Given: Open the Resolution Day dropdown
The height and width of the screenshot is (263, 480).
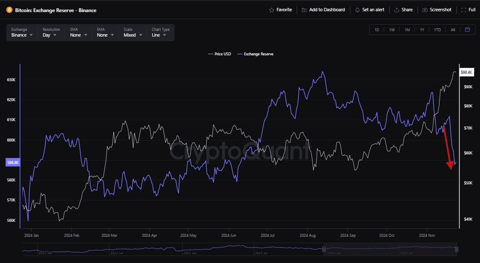Looking at the screenshot, I should [x=51, y=32].
